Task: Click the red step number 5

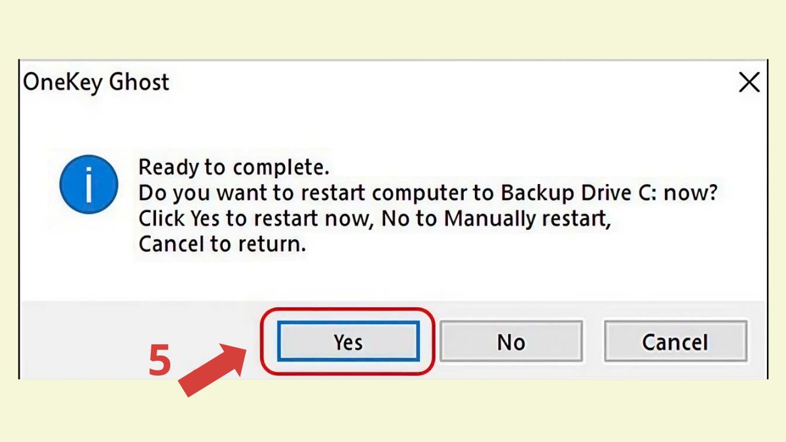Action: click(x=159, y=361)
